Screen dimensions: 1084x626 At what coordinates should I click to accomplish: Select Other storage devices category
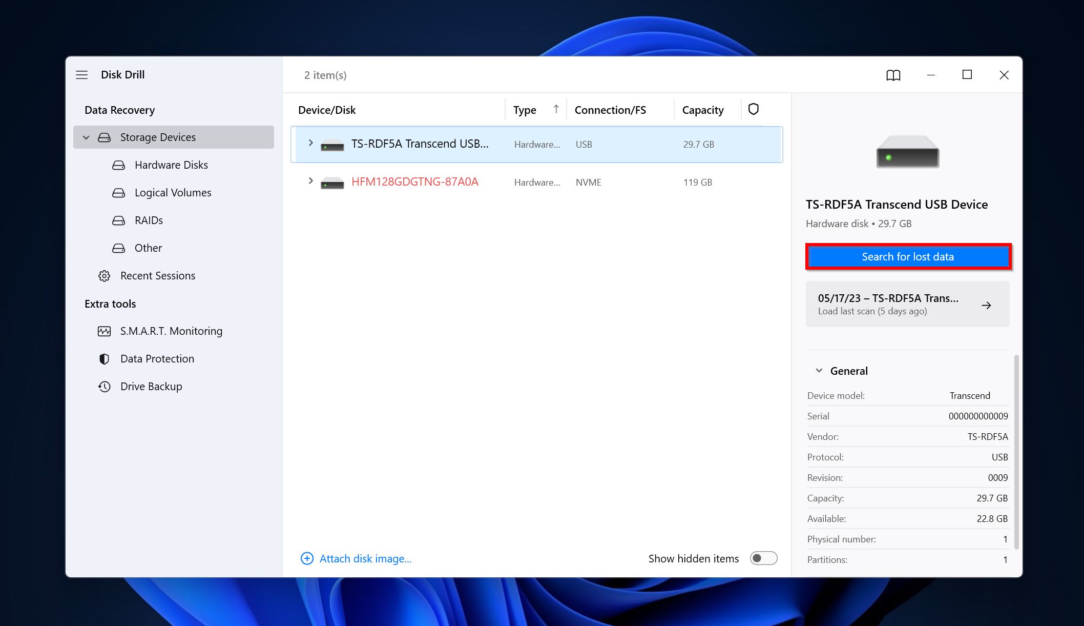coord(148,248)
